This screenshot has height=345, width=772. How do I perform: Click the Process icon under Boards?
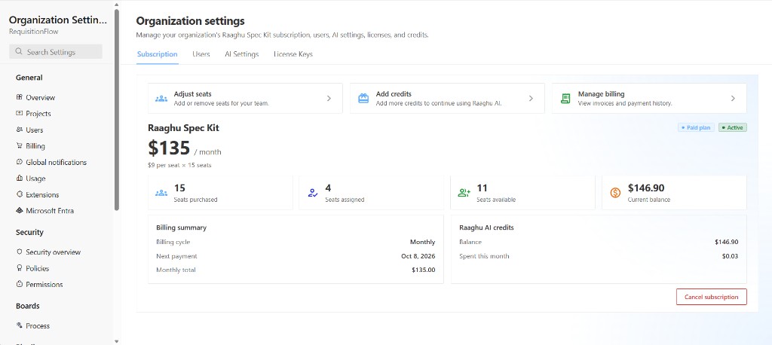(x=19, y=325)
